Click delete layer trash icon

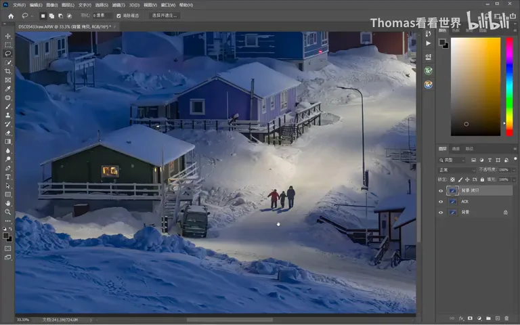pos(506,318)
